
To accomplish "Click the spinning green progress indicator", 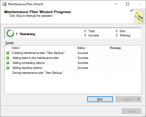I will (x=10, y=33).
